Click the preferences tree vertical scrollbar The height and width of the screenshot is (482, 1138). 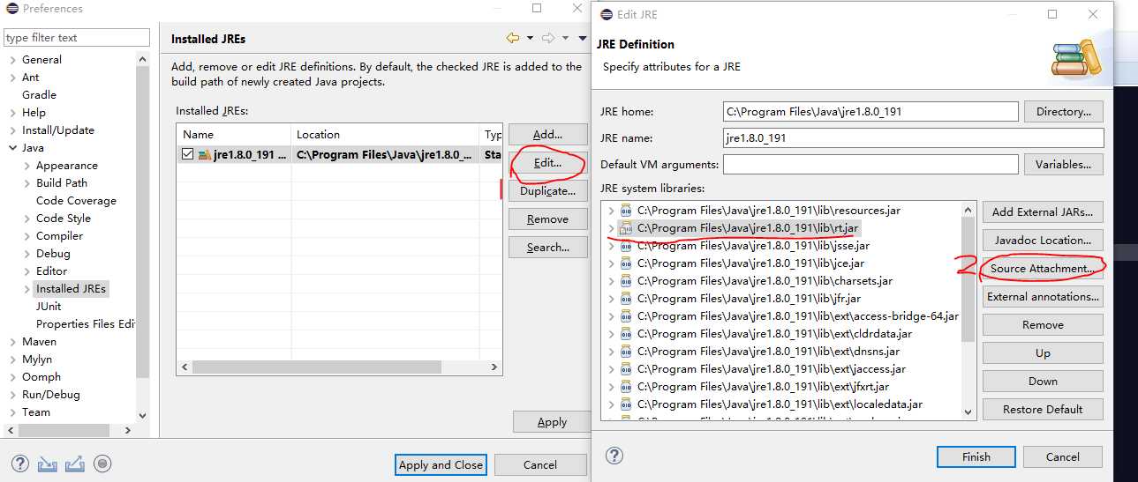click(x=143, y=238)
